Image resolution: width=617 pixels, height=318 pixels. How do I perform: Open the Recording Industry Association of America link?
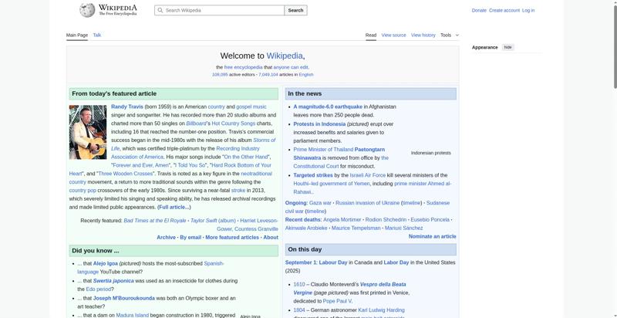238,148
